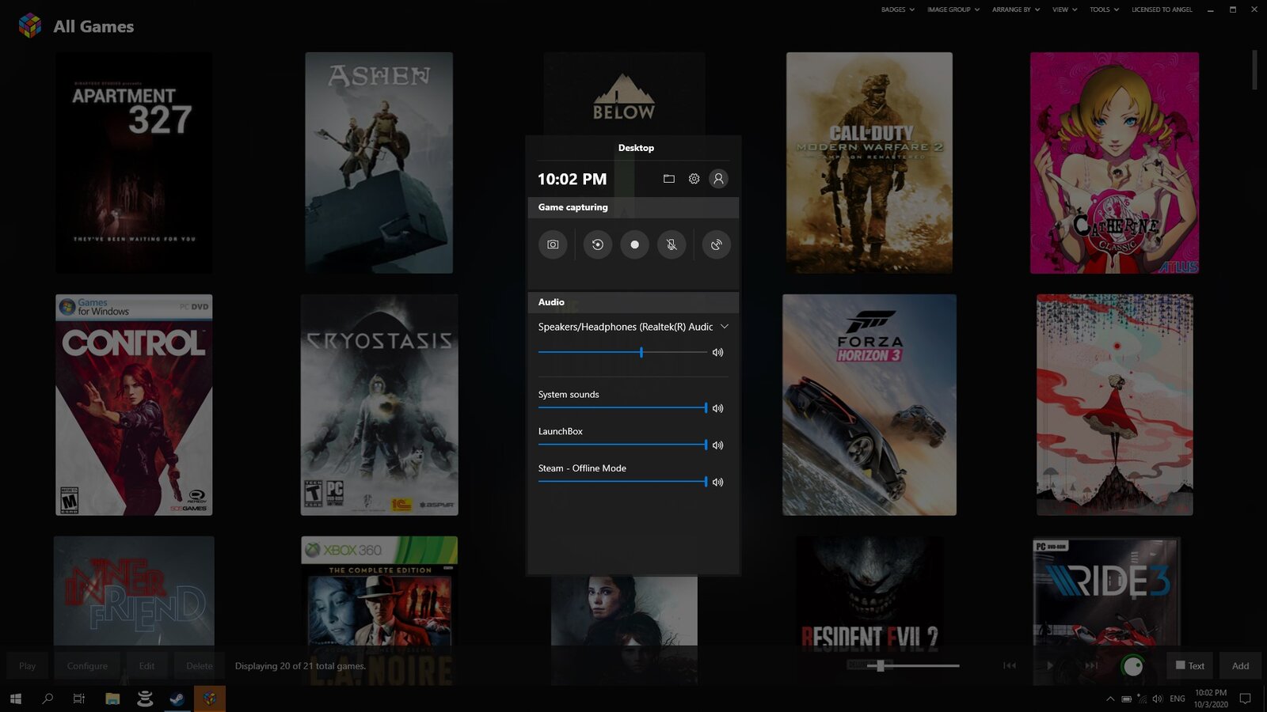1267x712 pixels.
Task: Click the games list vertical scrollbar
Action: pyautogui.click(x=1254, y=70)
